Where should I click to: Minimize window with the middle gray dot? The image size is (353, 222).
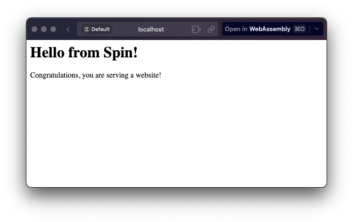pos(44,29)
